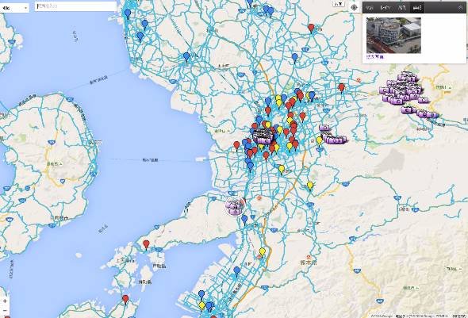468x318 pixels.
Task: Open the レイヤ (layers) tab in the panel
Action: (386, 8)
